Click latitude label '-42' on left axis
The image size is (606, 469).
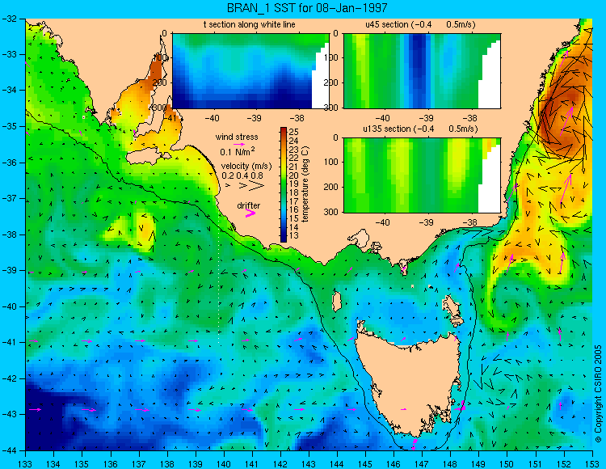click(x=9, y=379)
